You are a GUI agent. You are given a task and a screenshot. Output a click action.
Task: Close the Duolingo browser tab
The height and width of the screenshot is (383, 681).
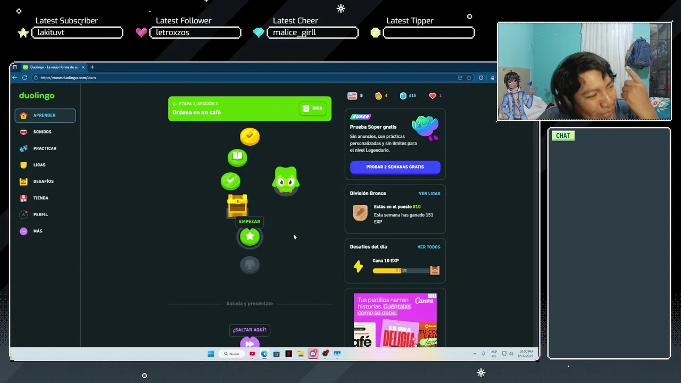pos(84,67)
